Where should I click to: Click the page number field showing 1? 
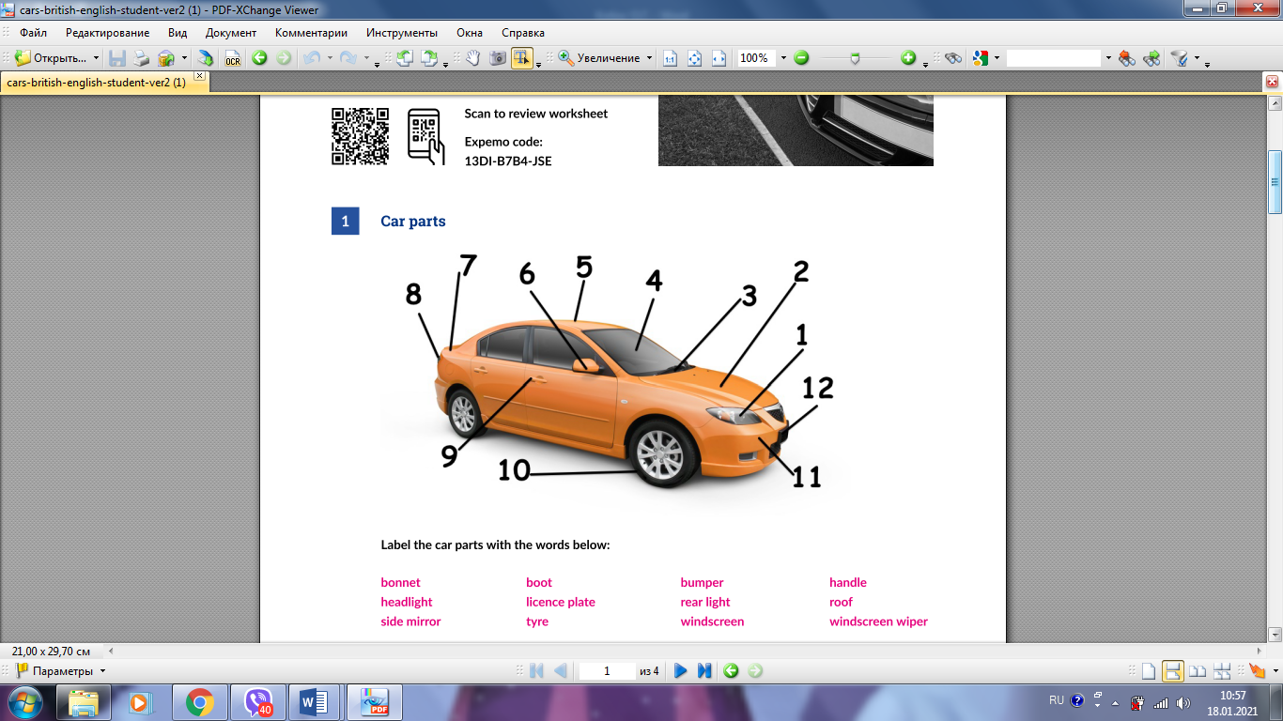tap(607, 671)
